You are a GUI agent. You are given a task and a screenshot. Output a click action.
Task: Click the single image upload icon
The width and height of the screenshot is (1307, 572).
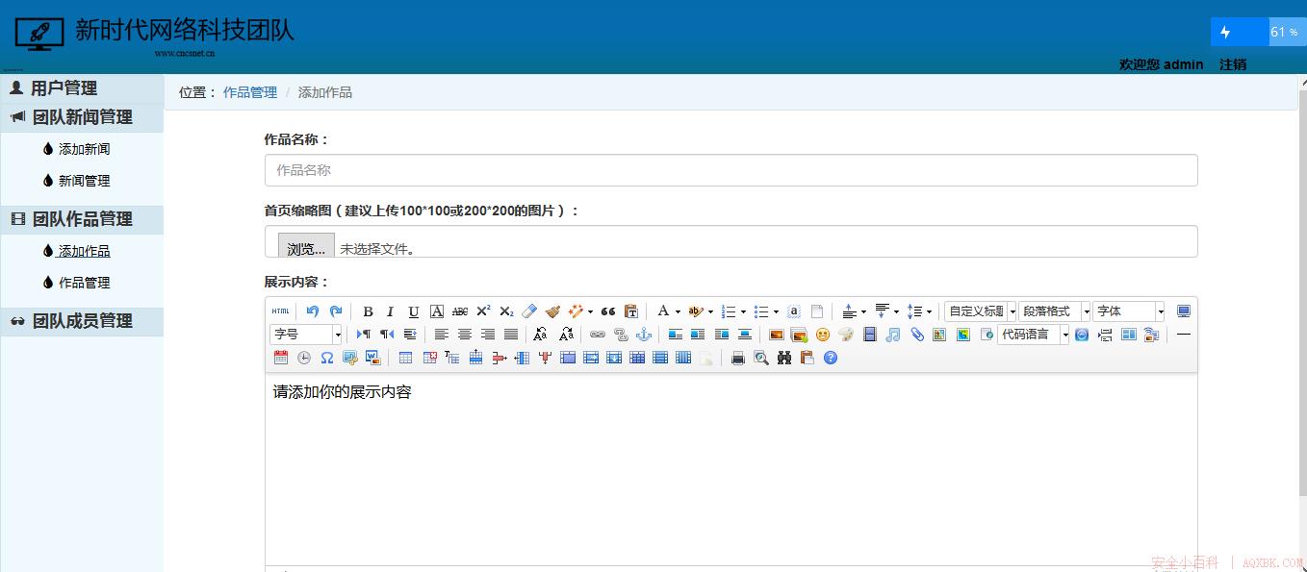point(776,335)
